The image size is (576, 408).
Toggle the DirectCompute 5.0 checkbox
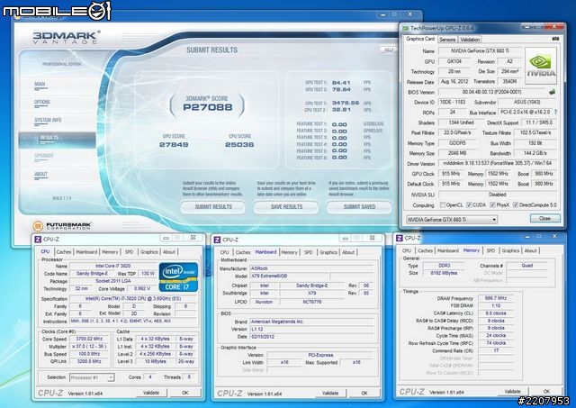[x=516, y=204]
